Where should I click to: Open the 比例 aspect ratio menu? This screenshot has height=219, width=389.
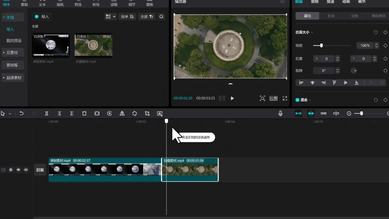(273, 98)
